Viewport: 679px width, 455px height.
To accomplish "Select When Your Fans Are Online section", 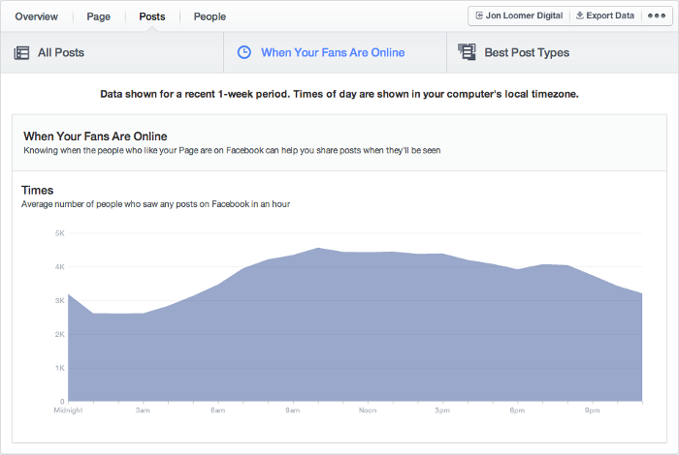I will click(336, 52).
